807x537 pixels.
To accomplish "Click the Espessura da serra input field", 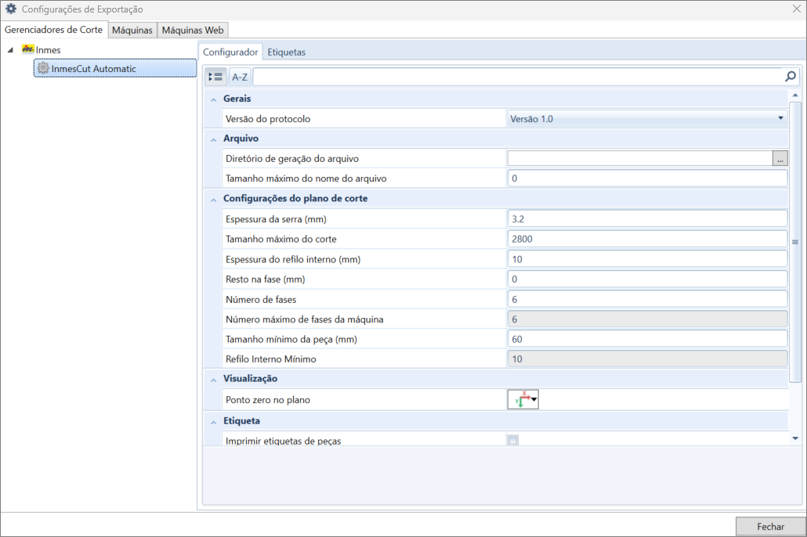I will tap(647, 219).
